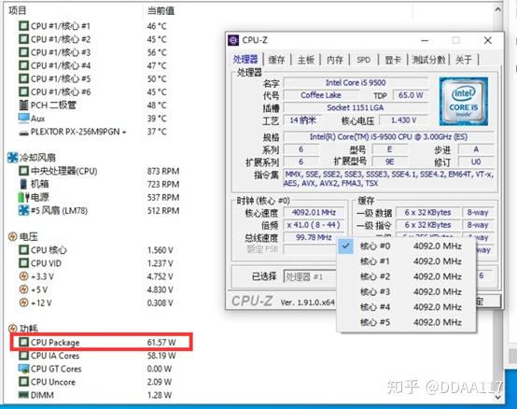Click the Intel Core i5 9500 name field
517x409 pixels.
(356, 83)
